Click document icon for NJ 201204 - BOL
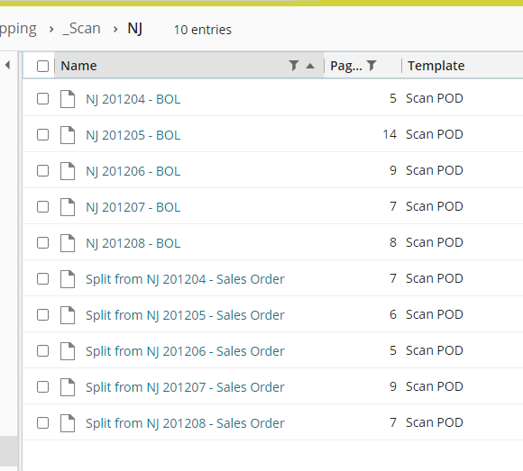 point(68,99)
